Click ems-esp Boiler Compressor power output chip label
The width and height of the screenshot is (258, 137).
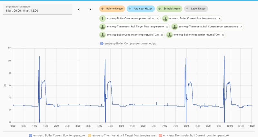[131, 18]
